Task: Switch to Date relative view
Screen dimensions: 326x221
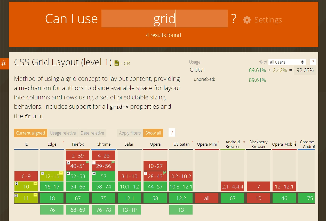Action: click(x=92, y=133)
